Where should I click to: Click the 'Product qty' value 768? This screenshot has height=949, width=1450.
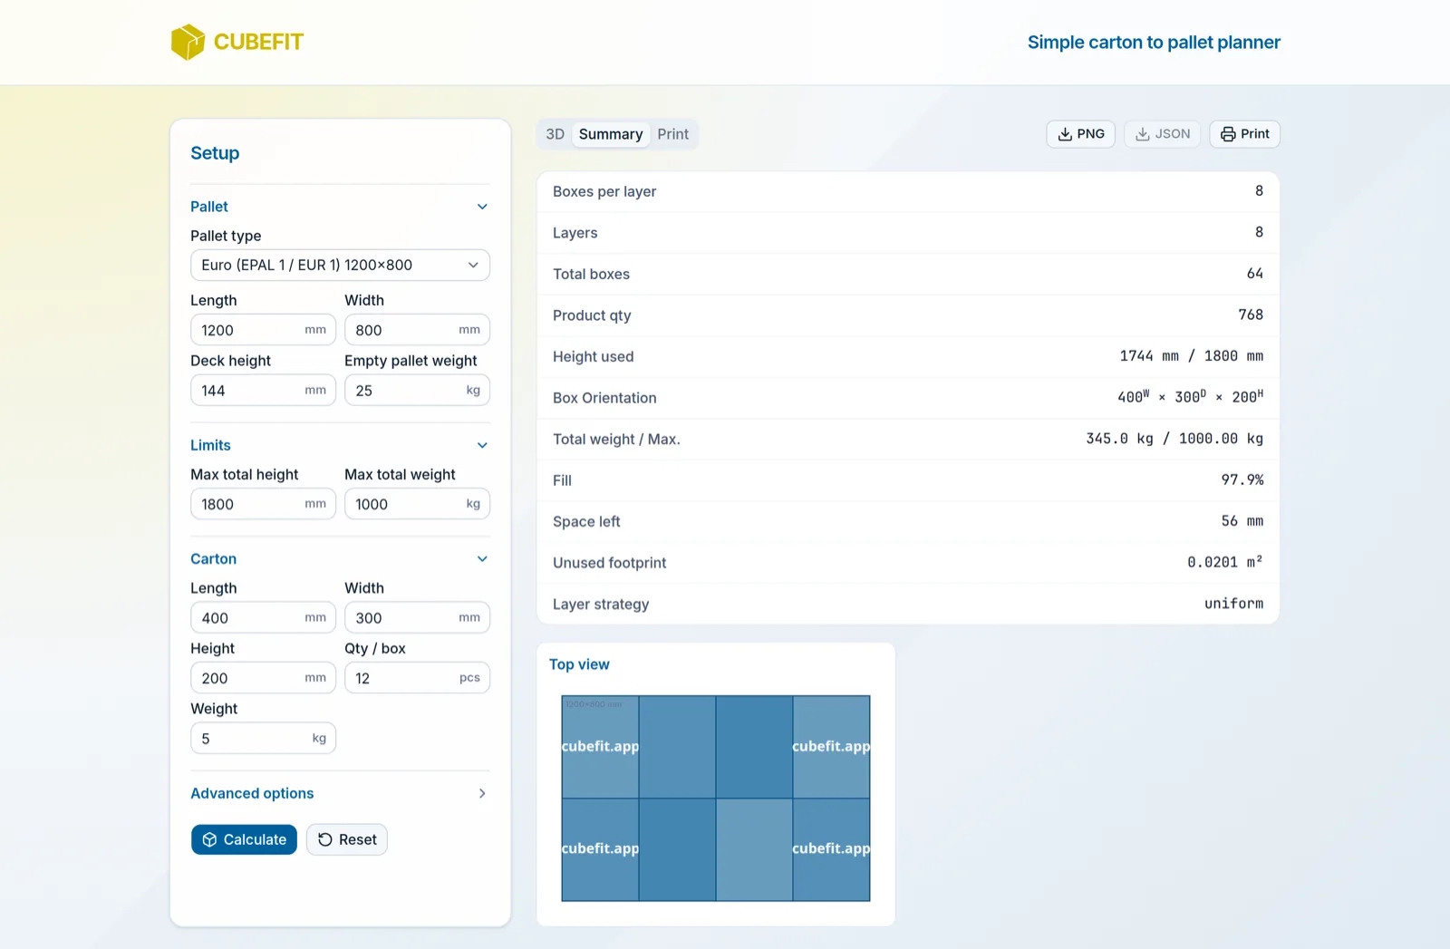(x=1251, y=315)
